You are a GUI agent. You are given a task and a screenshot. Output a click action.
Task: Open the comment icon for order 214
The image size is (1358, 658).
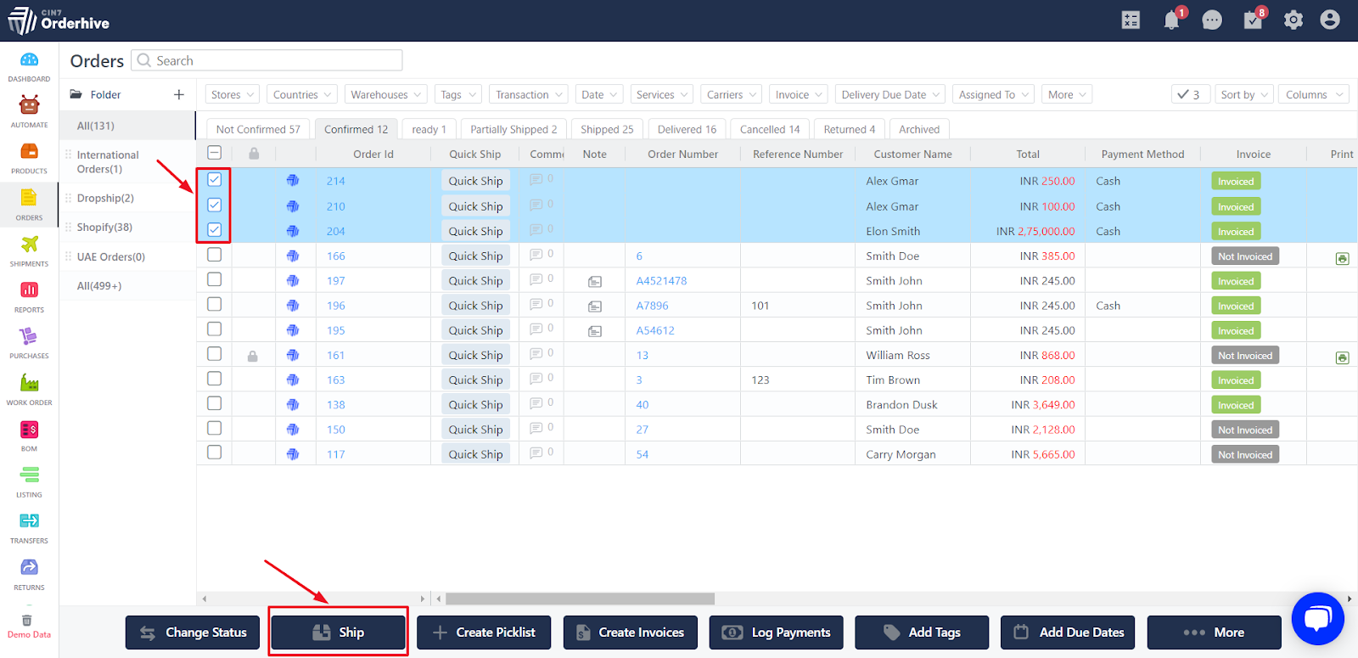536,180
